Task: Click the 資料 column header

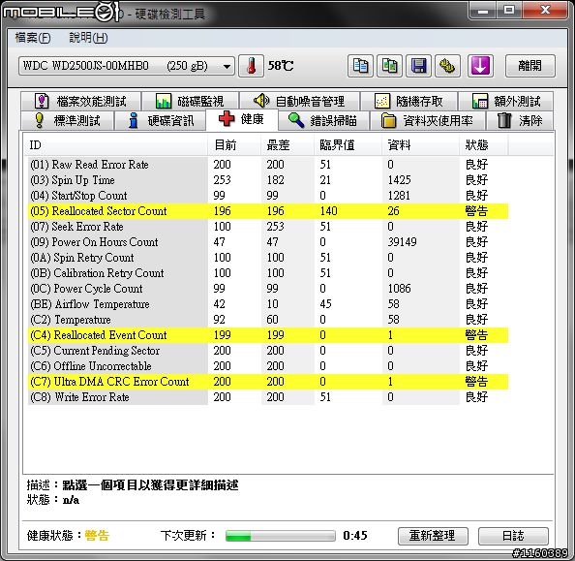Action: (x=421, y=145)
